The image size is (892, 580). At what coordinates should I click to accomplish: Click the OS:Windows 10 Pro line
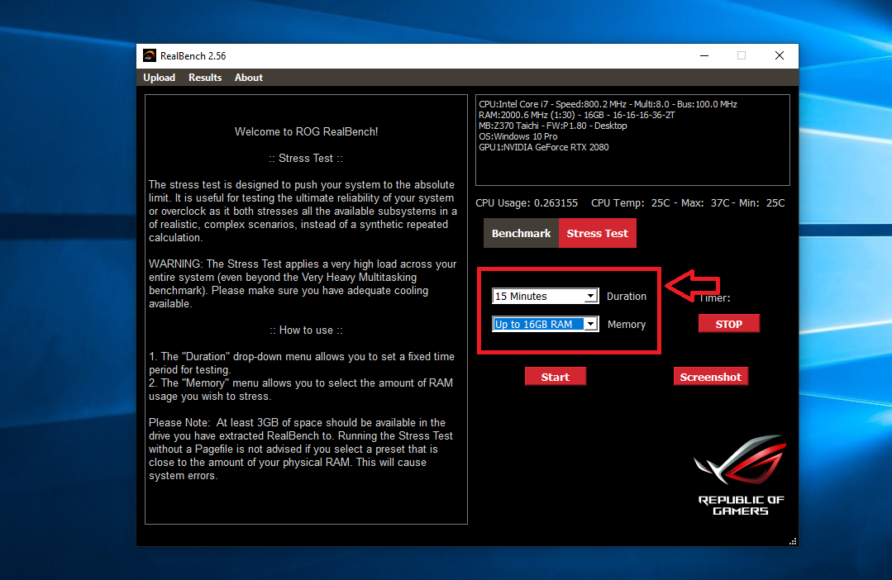pyautogui.click(x=518, y=136)
